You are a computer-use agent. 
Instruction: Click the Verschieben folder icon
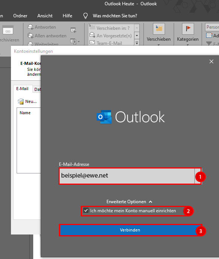coord(159,29)
